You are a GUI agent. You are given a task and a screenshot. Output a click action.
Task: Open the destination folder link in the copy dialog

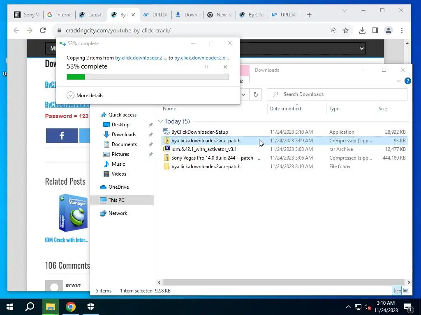tap(201, 57)
